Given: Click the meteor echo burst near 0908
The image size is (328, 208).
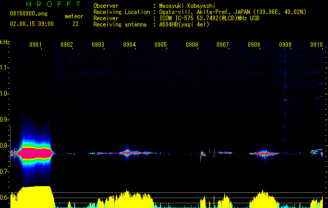Looking at the screenshot, I should tap(264, 154).
